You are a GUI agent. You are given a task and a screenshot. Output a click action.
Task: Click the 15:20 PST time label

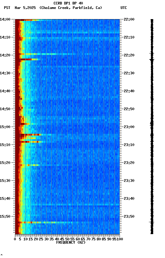[x=5, y=163]
